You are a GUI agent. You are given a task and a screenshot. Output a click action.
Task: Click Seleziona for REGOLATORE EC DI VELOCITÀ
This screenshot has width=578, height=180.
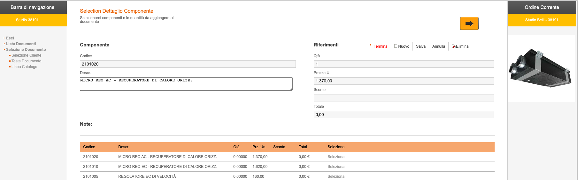tap(336, 177)
